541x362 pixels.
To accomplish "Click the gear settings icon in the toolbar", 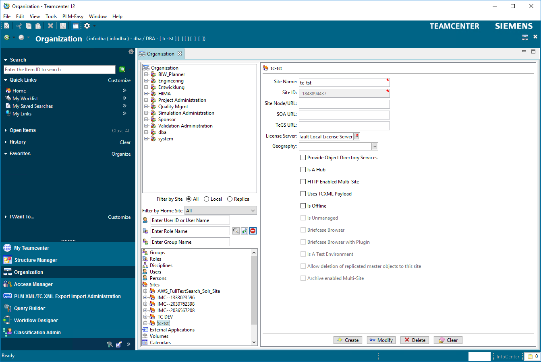I will (87, 26).
